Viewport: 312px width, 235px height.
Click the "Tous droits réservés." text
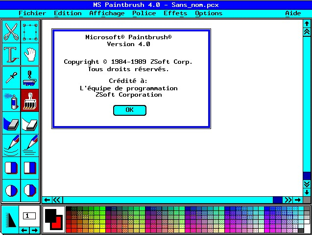click(128, 69)
